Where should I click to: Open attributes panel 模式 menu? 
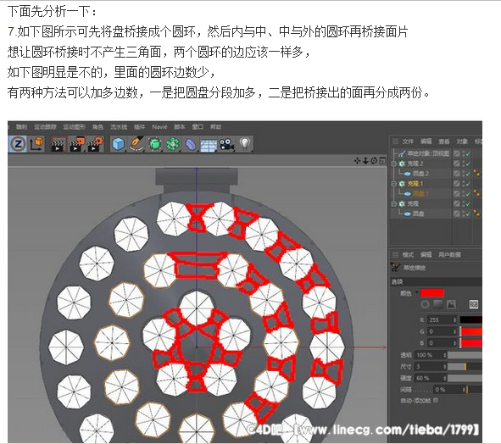click(x=408, y=254)
